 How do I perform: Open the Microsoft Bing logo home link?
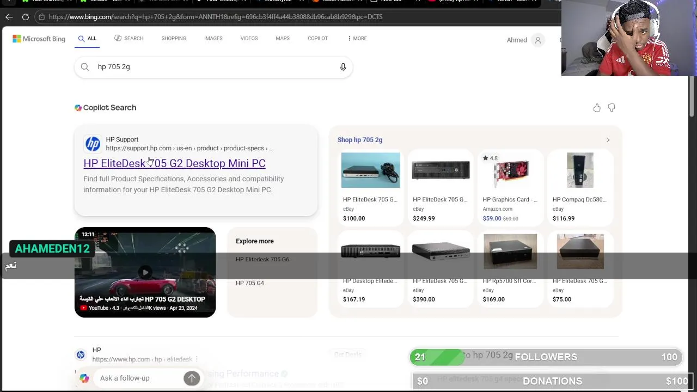point(39,39)
